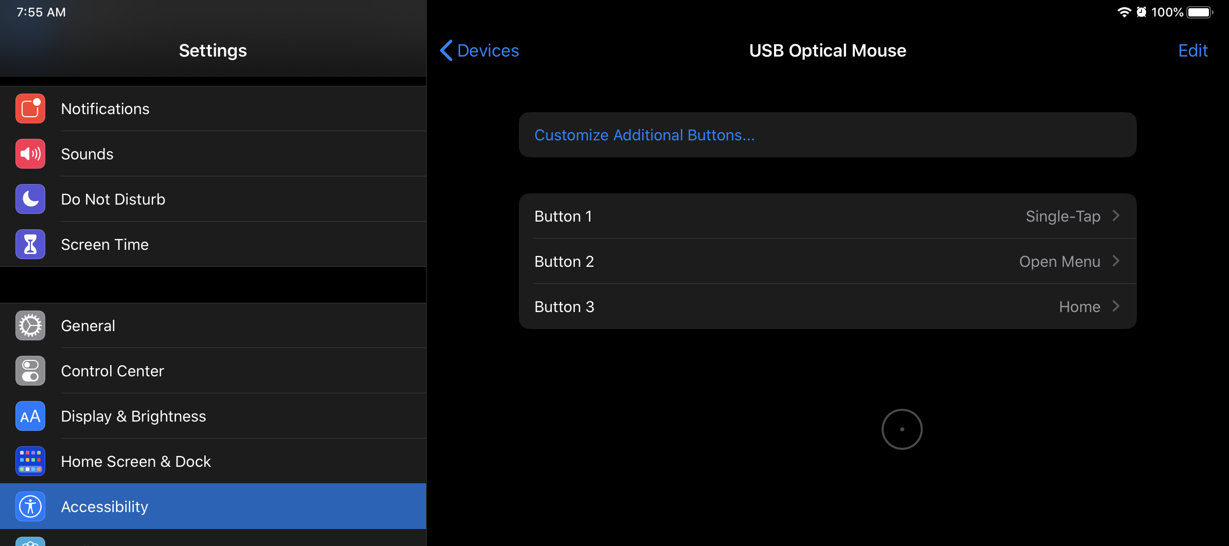Tap the Control Center toggles icon

click(30, 371)
